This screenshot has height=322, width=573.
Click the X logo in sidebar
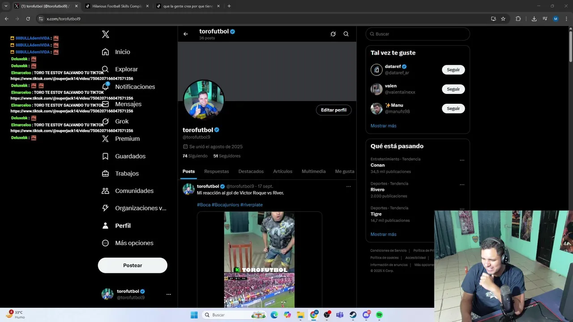pos(106,34)
